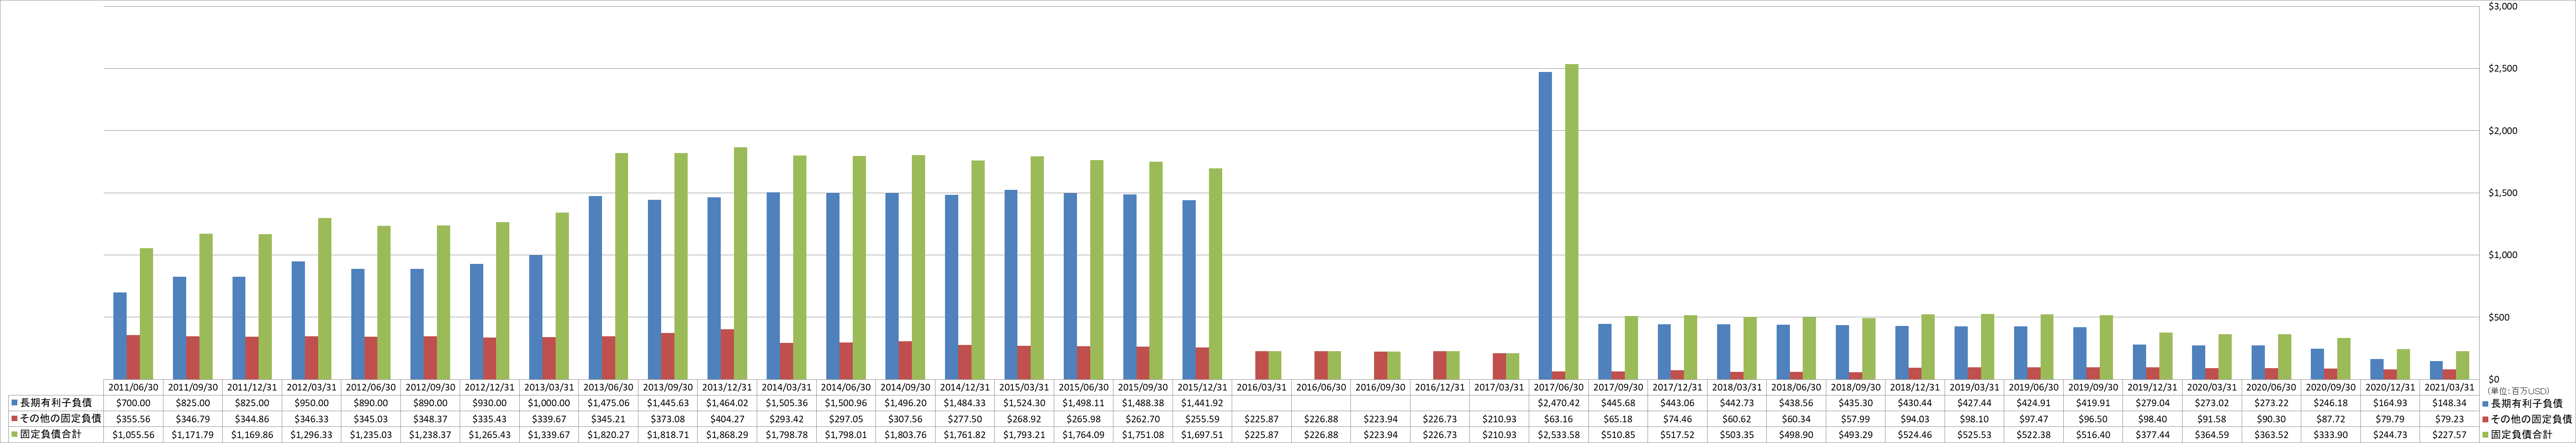The width and height of the screenshot is (2576, 443).
Task: Select the $1,000.00 cell
Action: pos(549,403)
